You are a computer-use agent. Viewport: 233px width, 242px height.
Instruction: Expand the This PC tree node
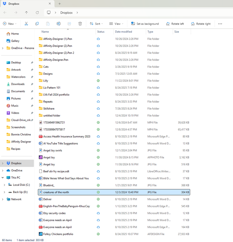[3, 178]
